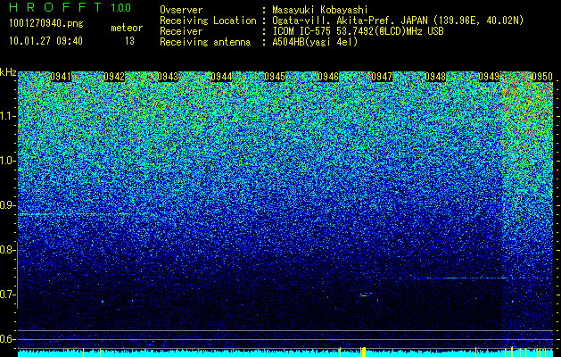Click the A504HB(yagi 4el) antenna text
This screenshot has width=561, height=357.
coord(315,42)
